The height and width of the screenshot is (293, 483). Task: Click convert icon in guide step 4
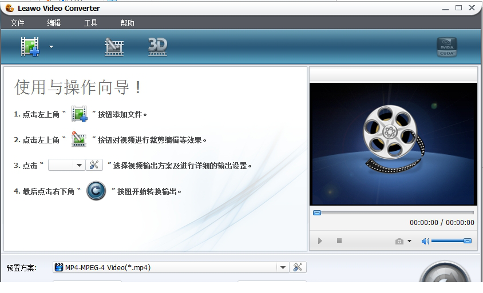96,191
